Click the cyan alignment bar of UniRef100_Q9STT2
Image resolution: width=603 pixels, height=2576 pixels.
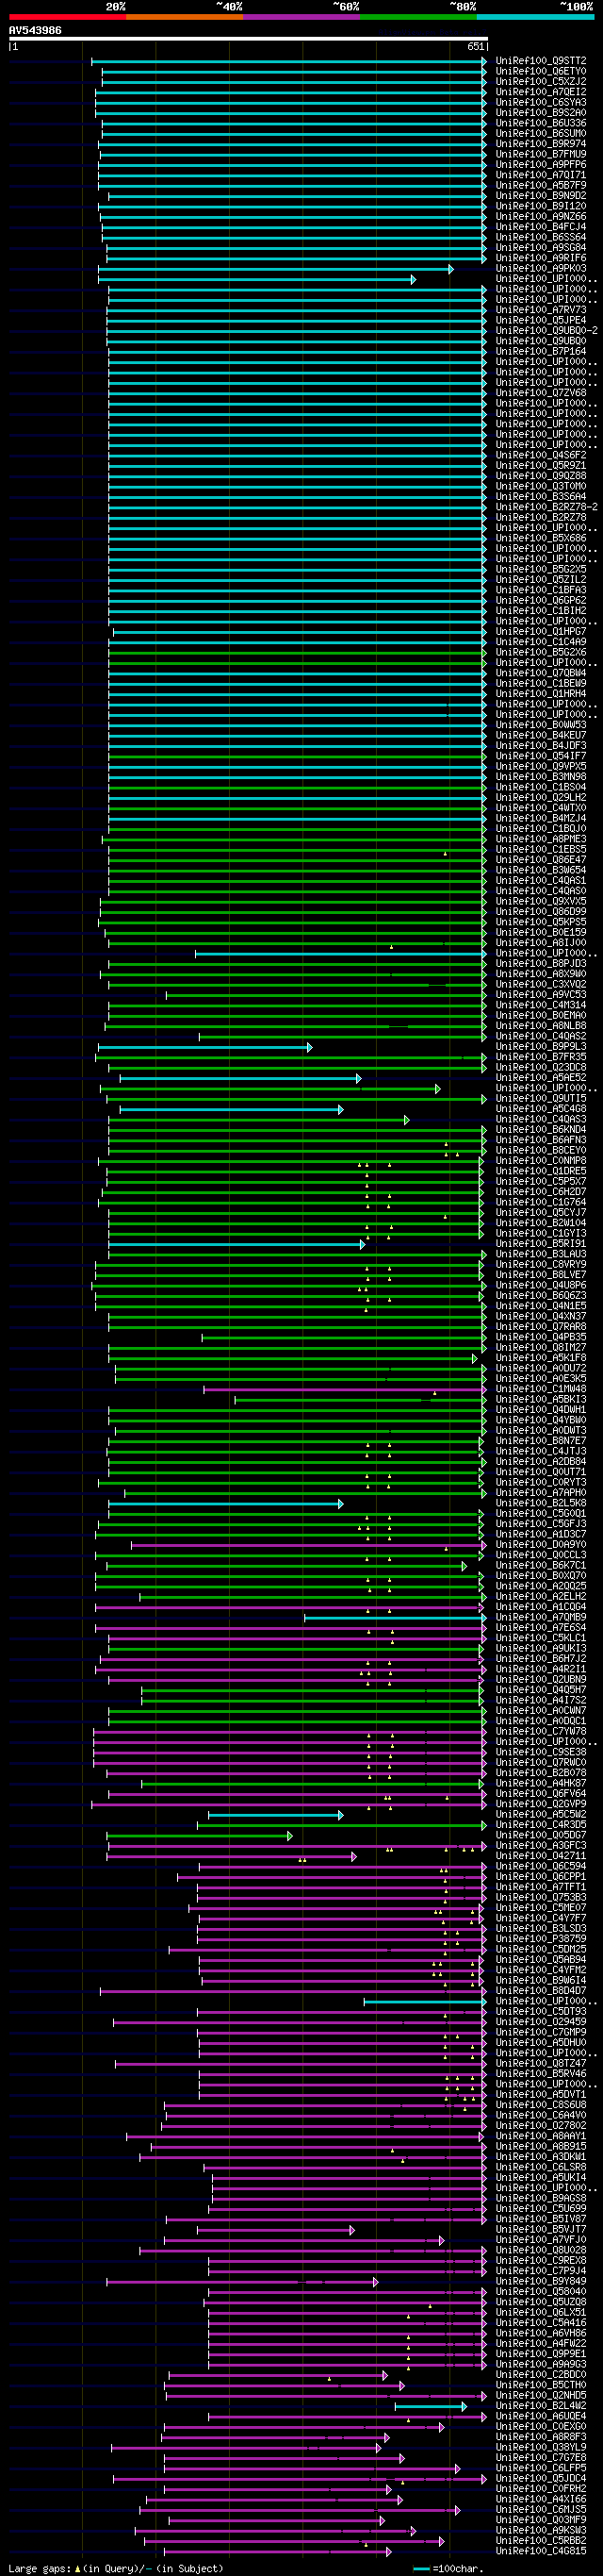288,61
